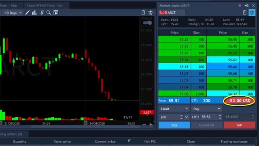Image resolution: width=259 pixels, height=146 pixels.
Task: Detach the Market depth panel
Action: [x=246, y=5]
